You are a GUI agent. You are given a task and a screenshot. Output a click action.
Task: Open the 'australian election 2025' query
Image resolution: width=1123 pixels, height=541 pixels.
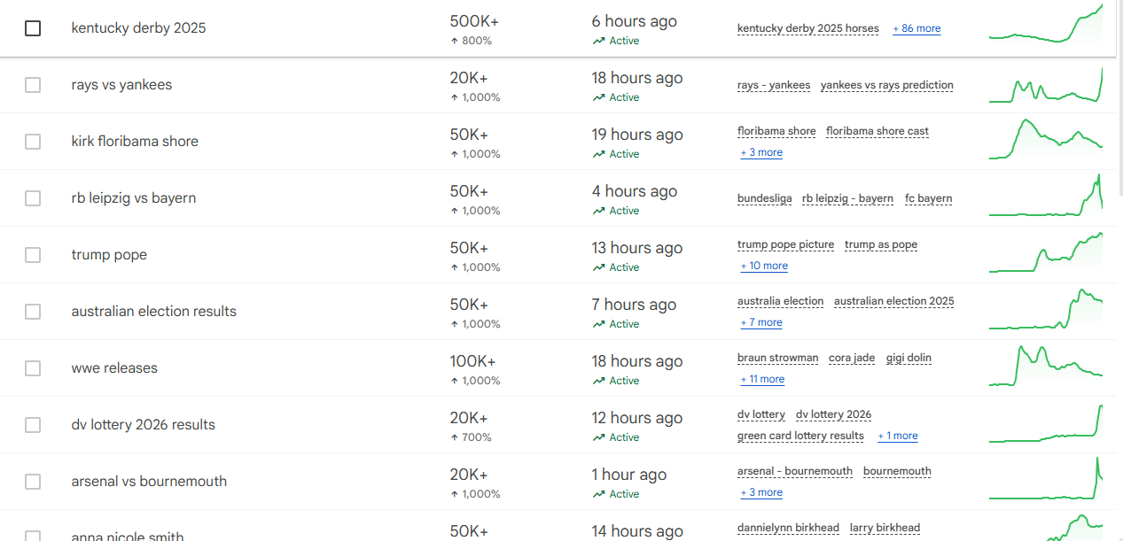894,301
